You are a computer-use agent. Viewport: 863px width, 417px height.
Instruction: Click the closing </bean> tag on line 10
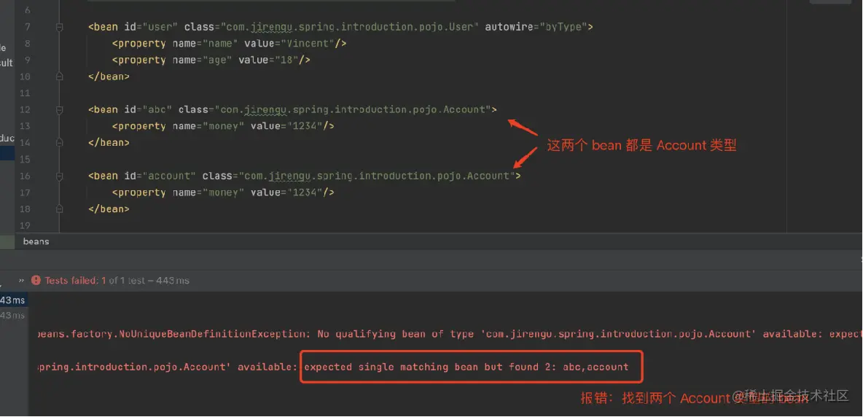[109, 77]
